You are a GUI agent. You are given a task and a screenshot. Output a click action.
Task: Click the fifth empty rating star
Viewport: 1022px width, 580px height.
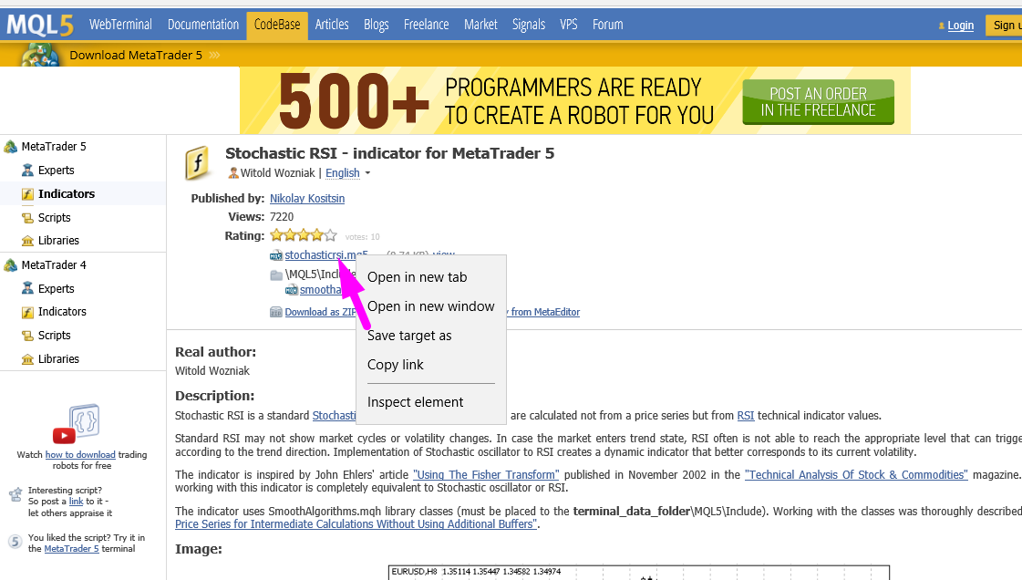[x=331, y=235]
